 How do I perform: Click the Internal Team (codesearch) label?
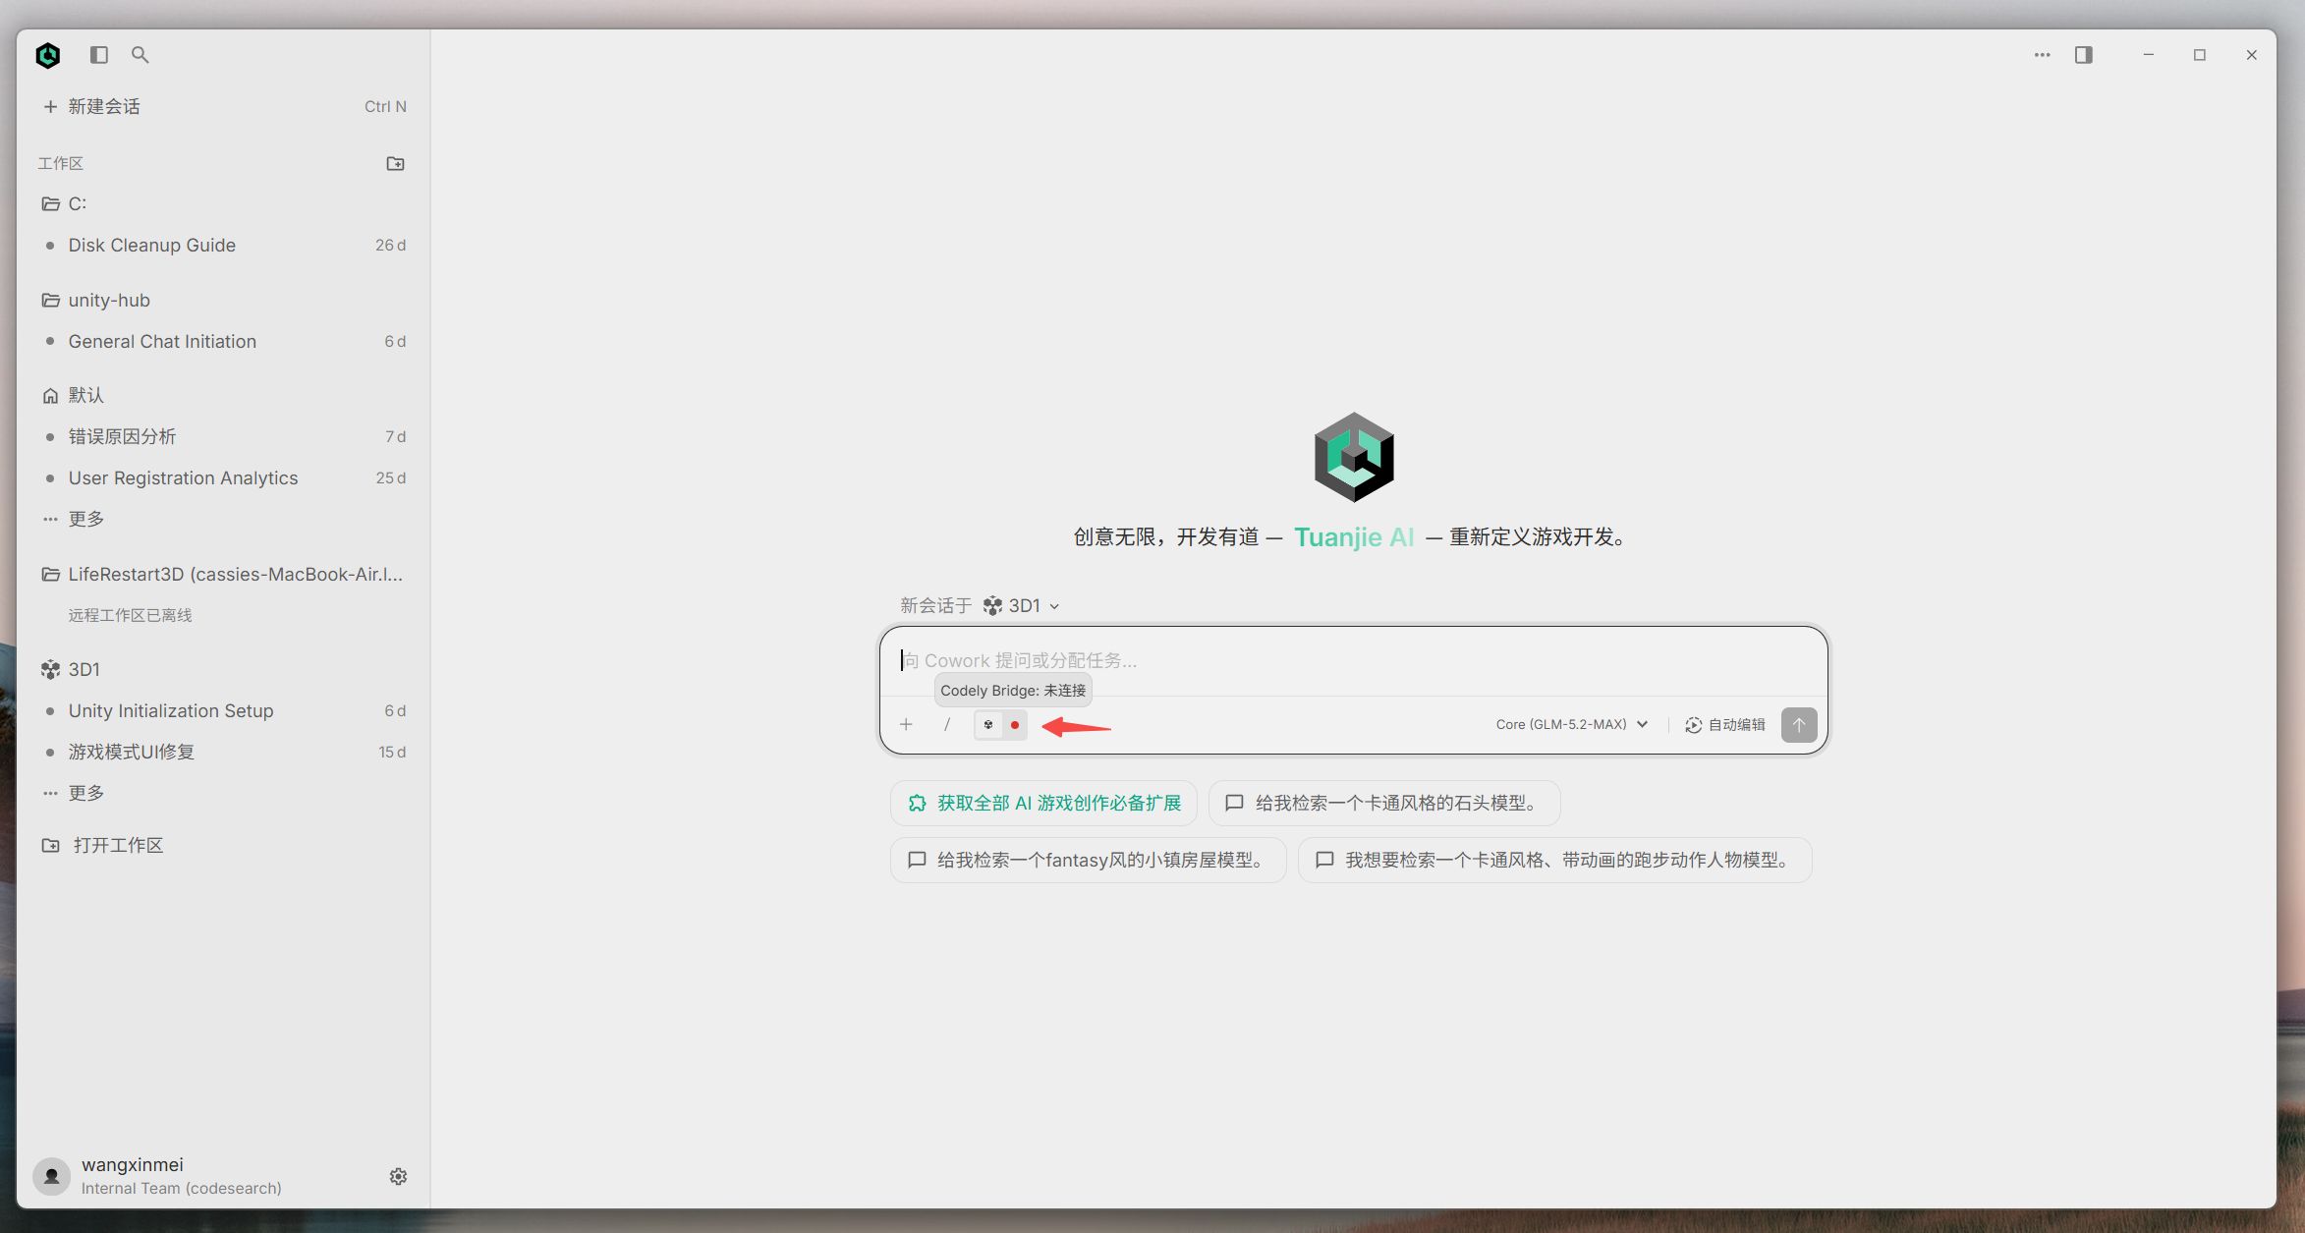tap(182, 1189)
